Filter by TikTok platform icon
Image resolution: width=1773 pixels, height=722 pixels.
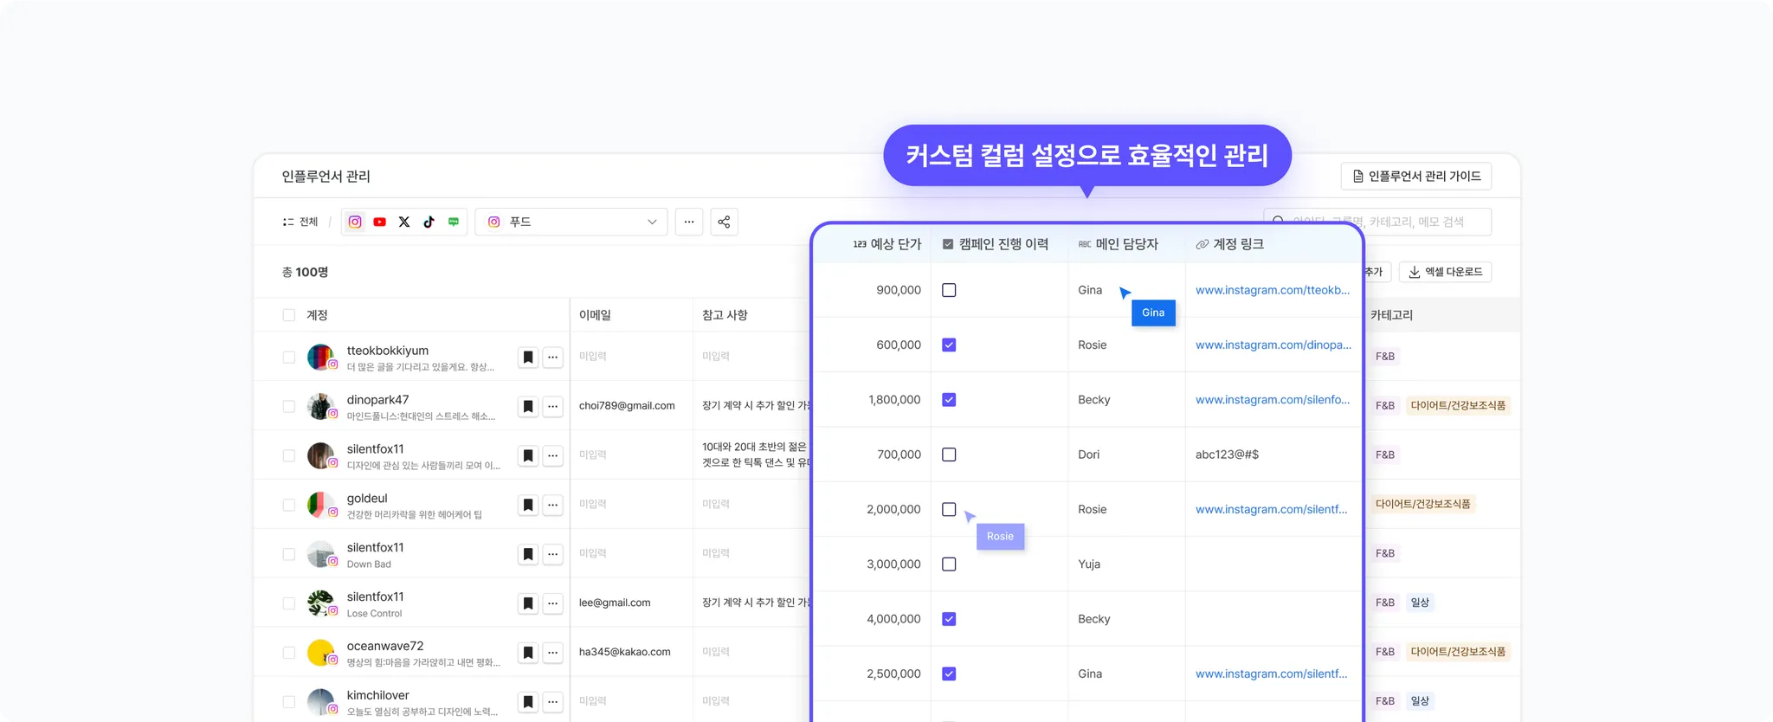pos(429,222)
